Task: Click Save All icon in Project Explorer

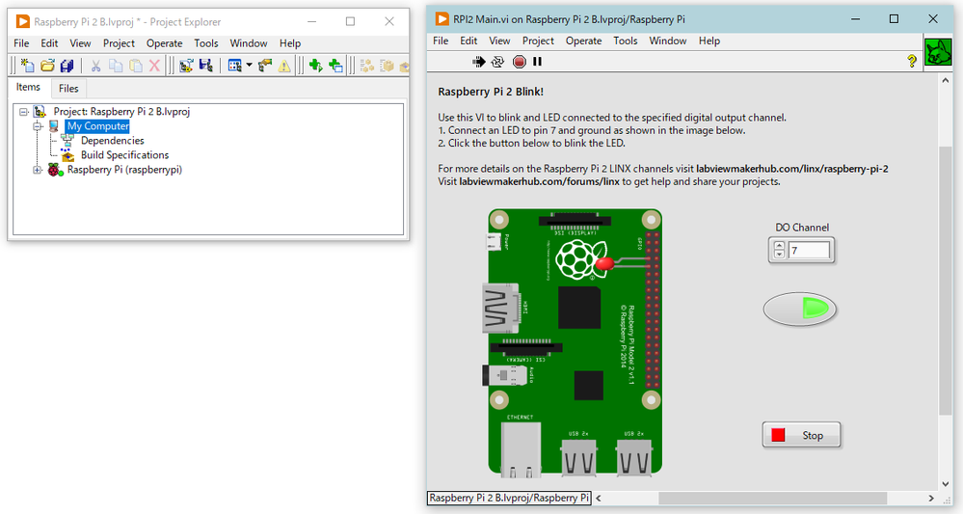Action: (67, 66)
